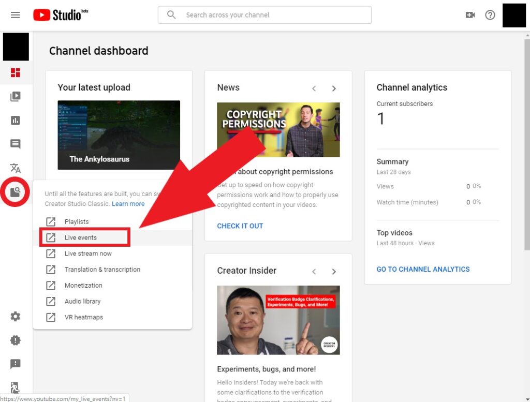Screen dimensions: 530x402
Task: Go to next Creator Insider card
Action: (x=334, y=272)
